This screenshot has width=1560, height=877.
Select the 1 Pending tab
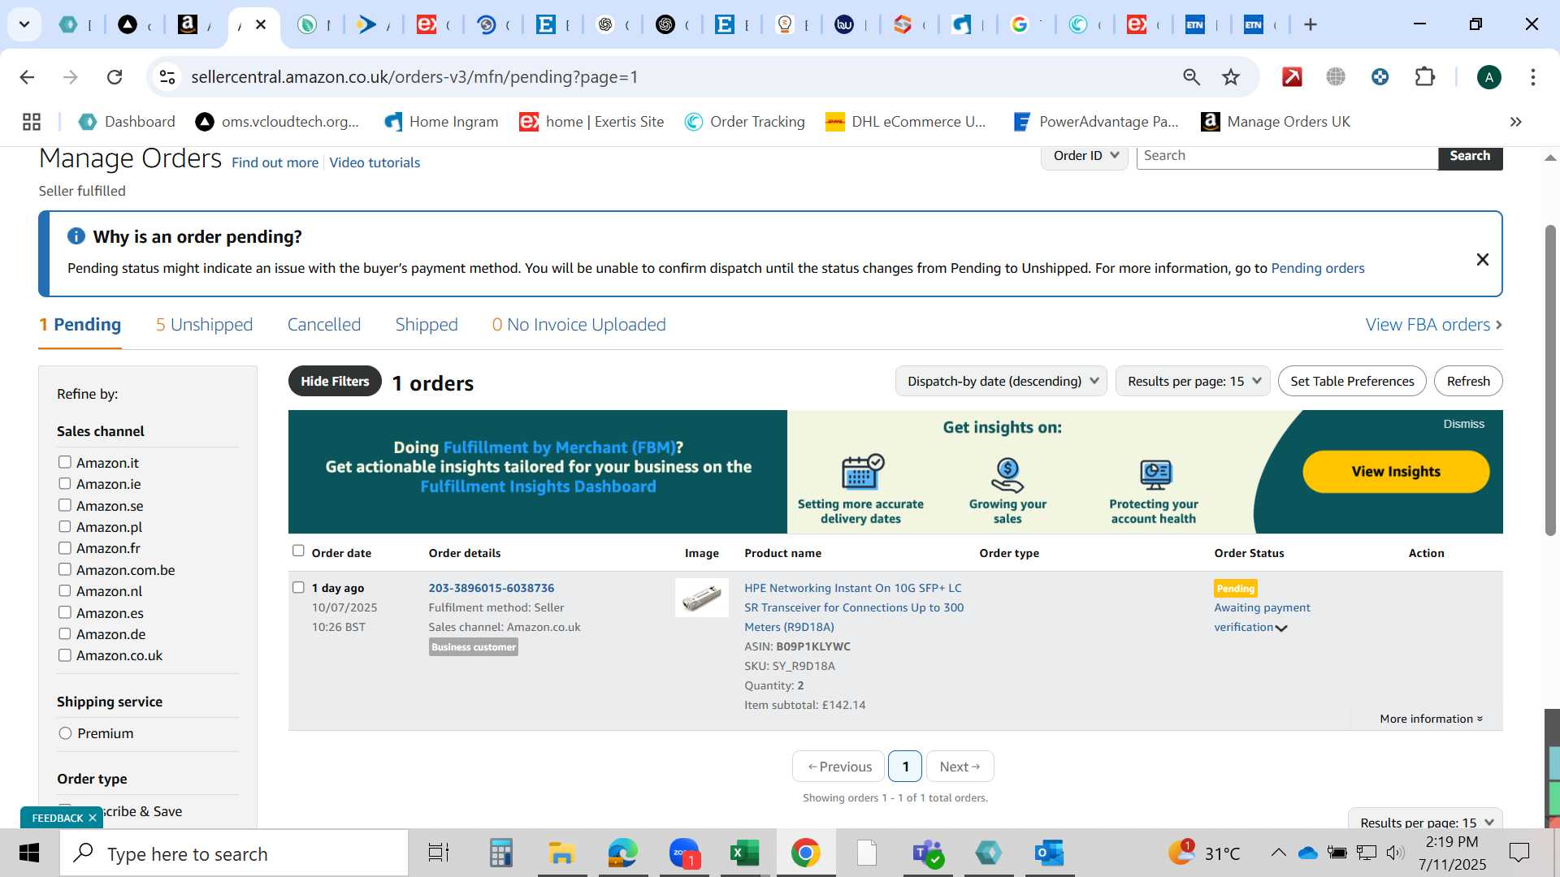click(80, 325)
